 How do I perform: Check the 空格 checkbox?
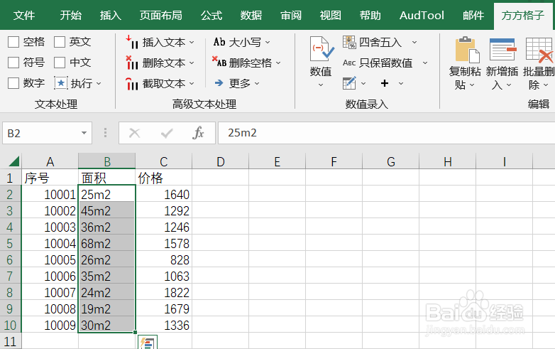(13, 42)
